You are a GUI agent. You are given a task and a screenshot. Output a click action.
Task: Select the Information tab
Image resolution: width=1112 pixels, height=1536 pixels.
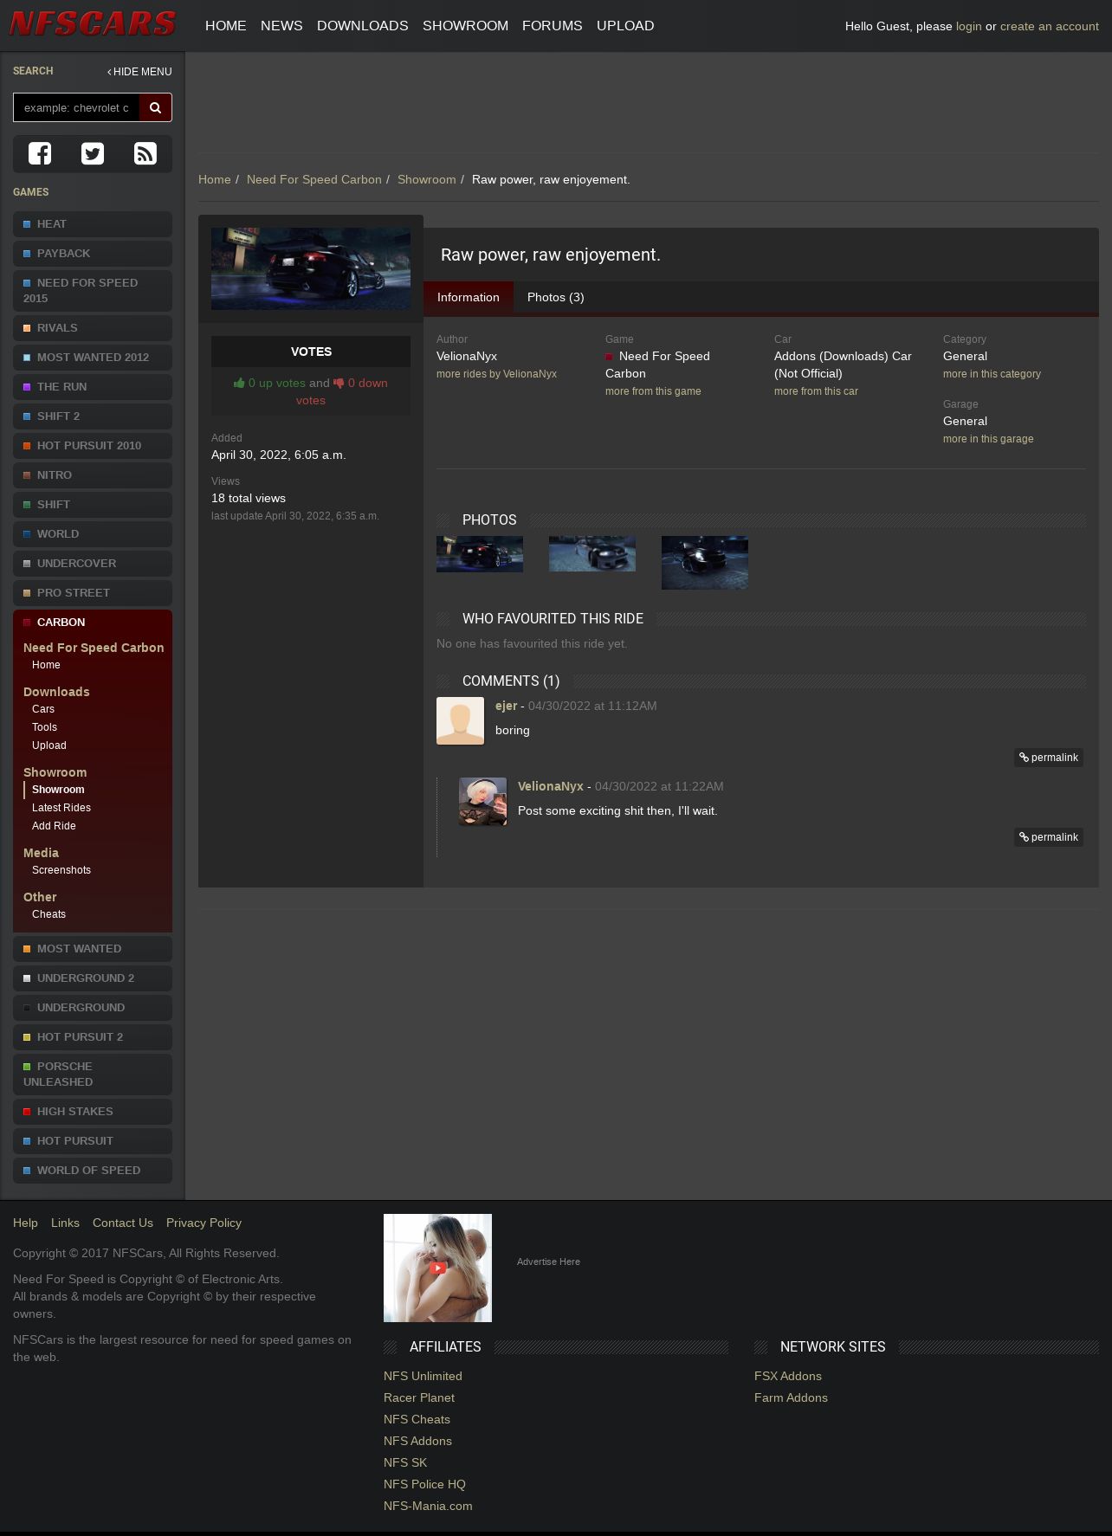(469, 297)
